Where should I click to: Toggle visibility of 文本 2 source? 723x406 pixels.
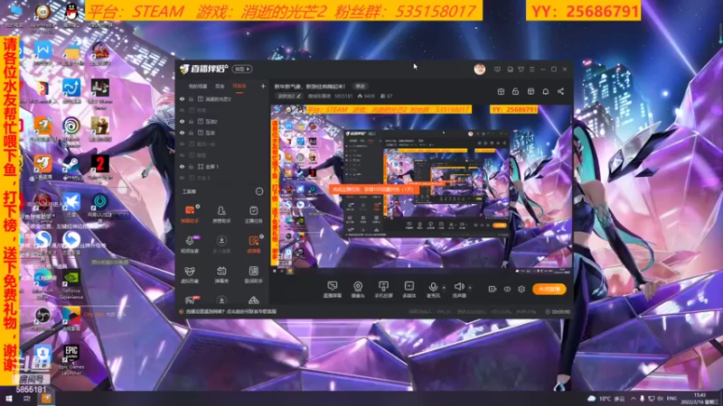(x=183, y=178)
